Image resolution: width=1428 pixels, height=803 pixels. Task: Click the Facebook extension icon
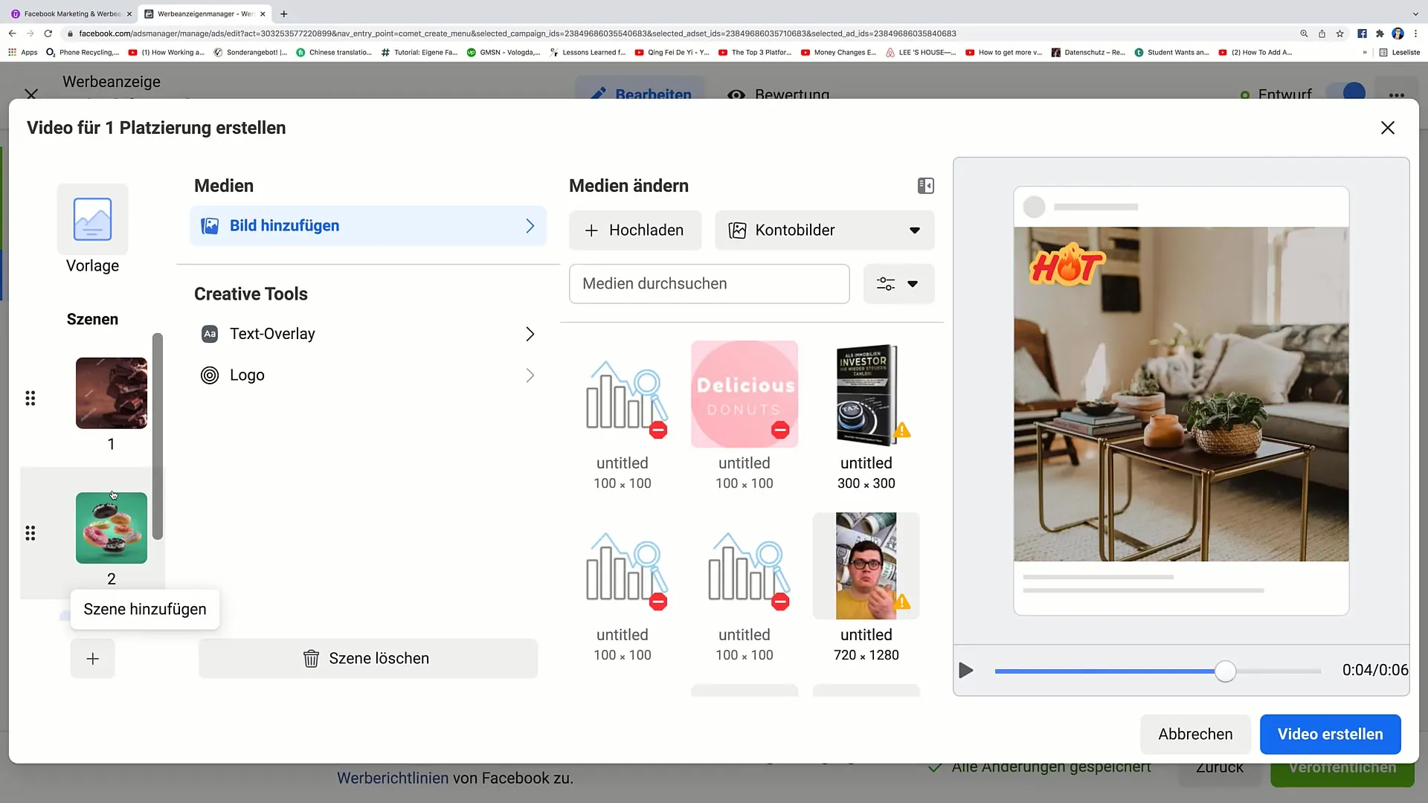click(x=1362, y=33)
